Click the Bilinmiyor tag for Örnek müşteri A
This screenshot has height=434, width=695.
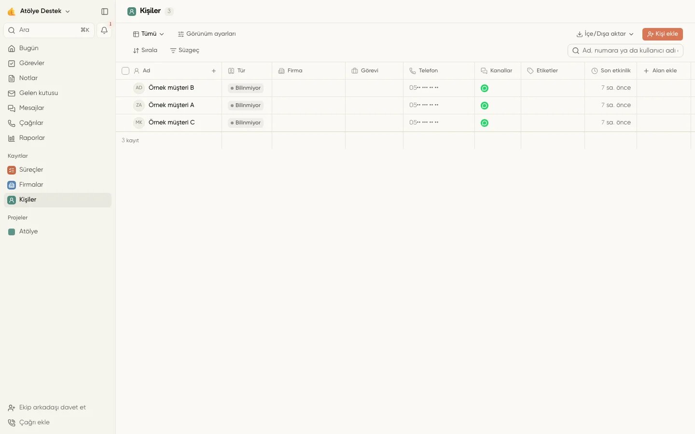pos(246,106)
